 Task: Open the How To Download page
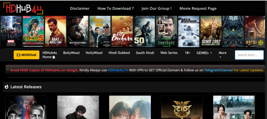[116, 9]
